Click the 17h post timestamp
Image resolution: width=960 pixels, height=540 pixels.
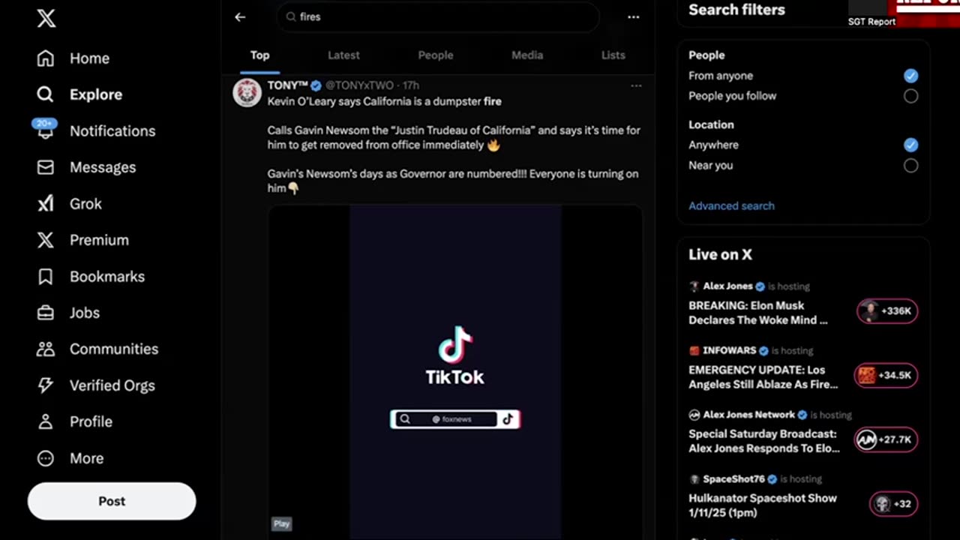click(411, 85)
